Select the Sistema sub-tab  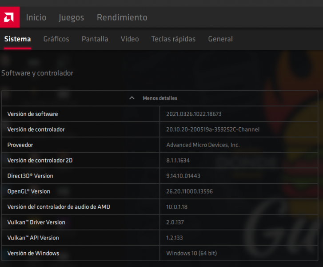17,39
